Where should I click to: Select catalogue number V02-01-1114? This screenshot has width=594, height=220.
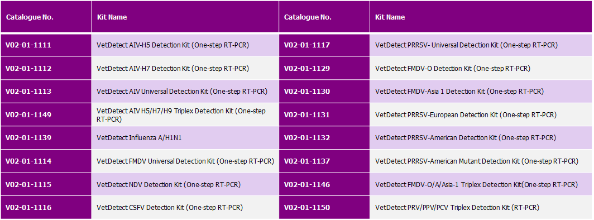point(28,161)
